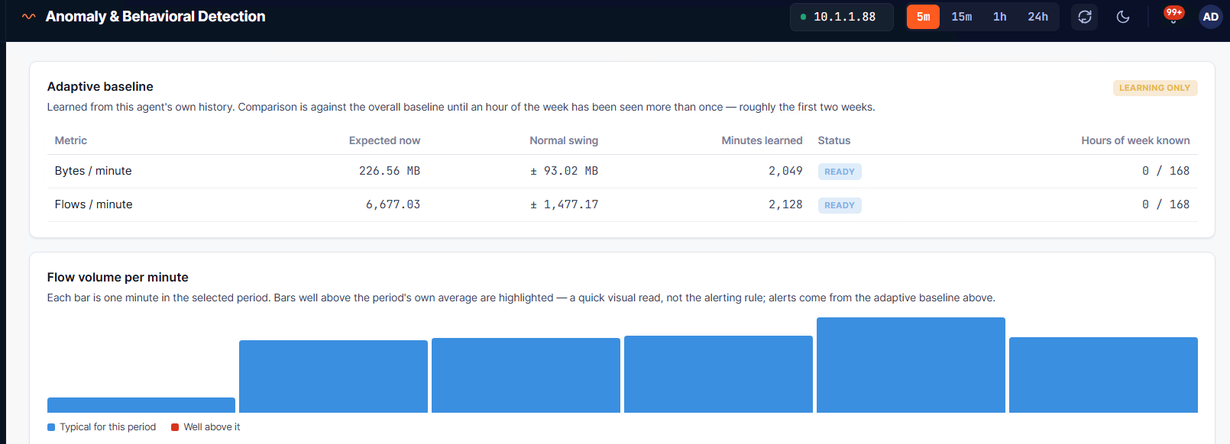1230x444 pixels.
Task: Switch to the 15m time range
Action: pyautogui.click(x=962, y=17)
